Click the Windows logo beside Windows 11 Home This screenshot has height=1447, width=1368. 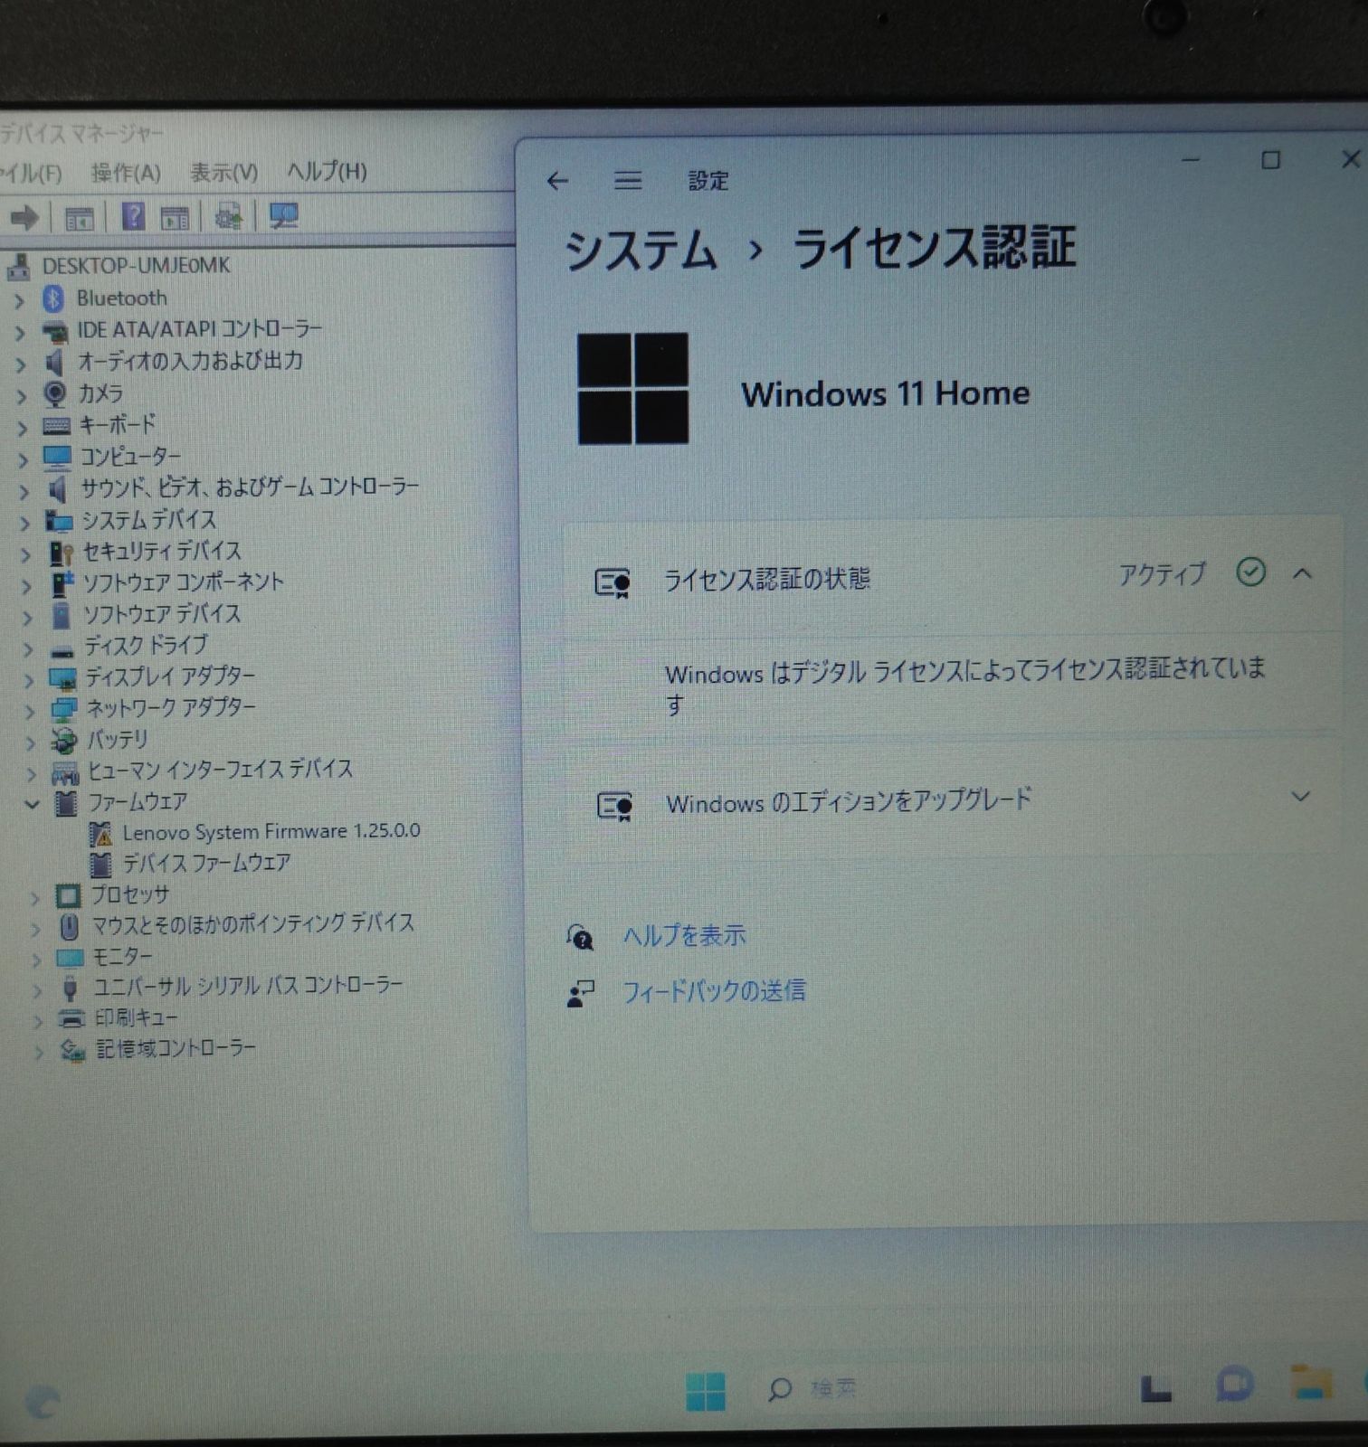coord(632,388)
